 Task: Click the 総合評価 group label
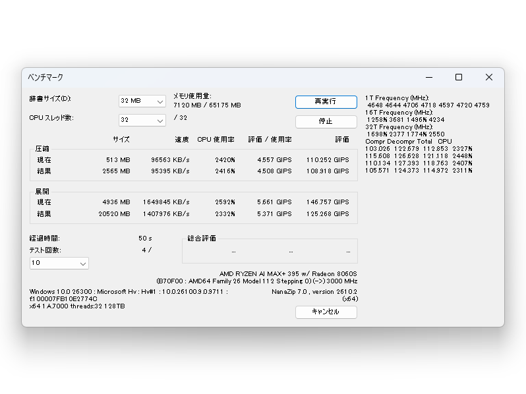tap(202, 239)
